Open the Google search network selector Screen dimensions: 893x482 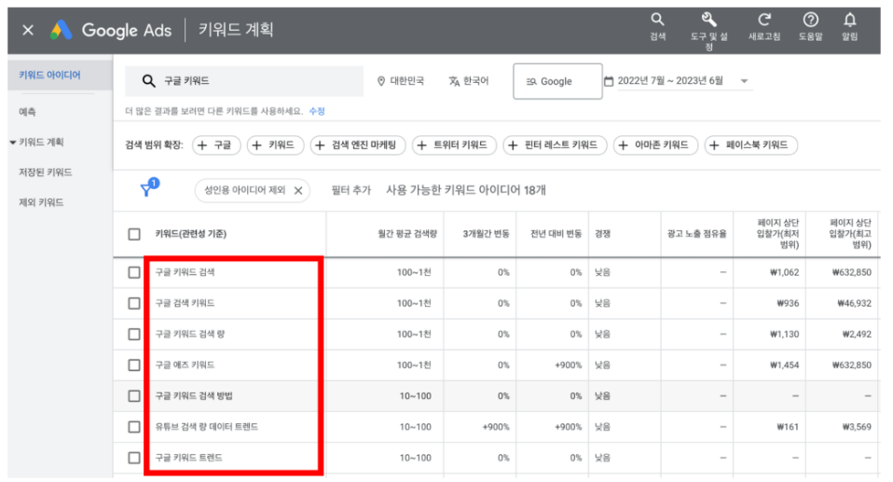(557, 81)
